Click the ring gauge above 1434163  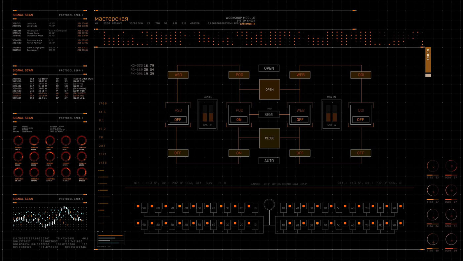pyautogui.click(x=65, y=156)
